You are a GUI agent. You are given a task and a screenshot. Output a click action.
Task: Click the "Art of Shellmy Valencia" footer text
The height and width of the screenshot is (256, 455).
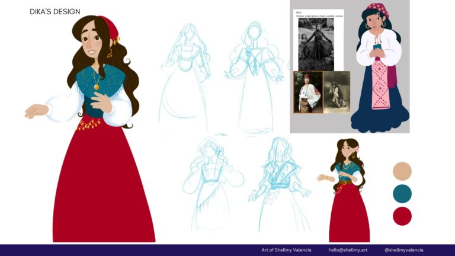(x=286, y=250)
